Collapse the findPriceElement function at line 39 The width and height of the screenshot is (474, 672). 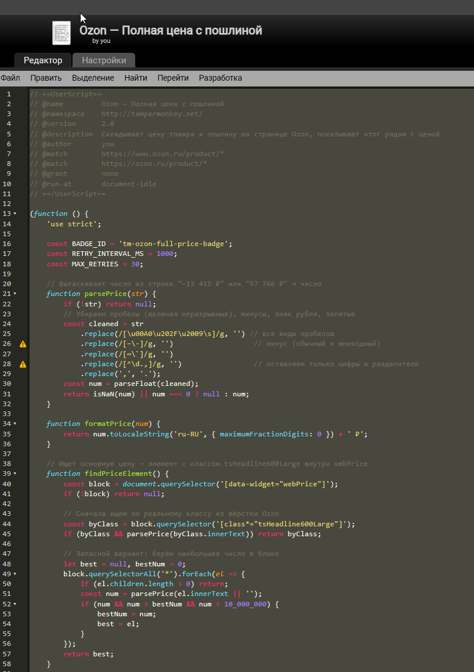coord(15,474)
